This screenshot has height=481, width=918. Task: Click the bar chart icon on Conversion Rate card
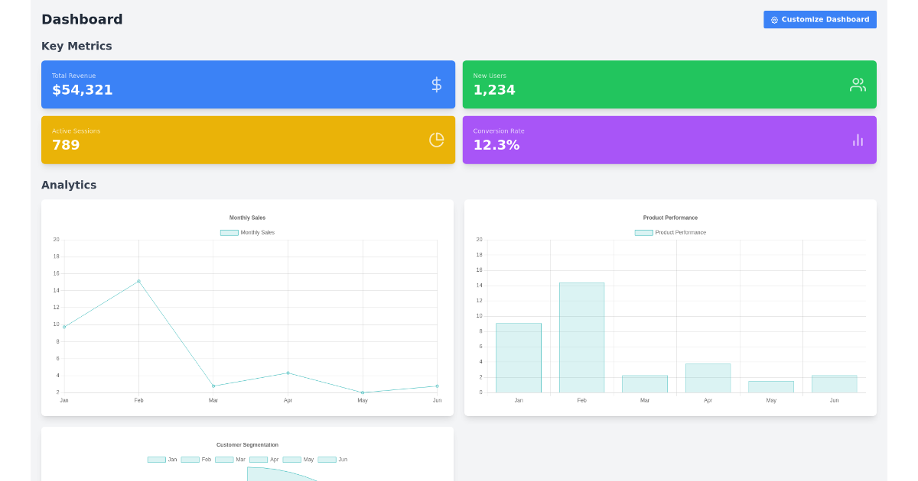[x=858, y=140]
